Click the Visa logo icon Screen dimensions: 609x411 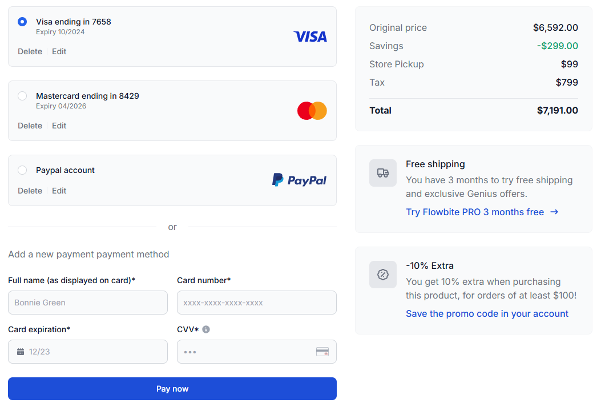click(310, 37)
